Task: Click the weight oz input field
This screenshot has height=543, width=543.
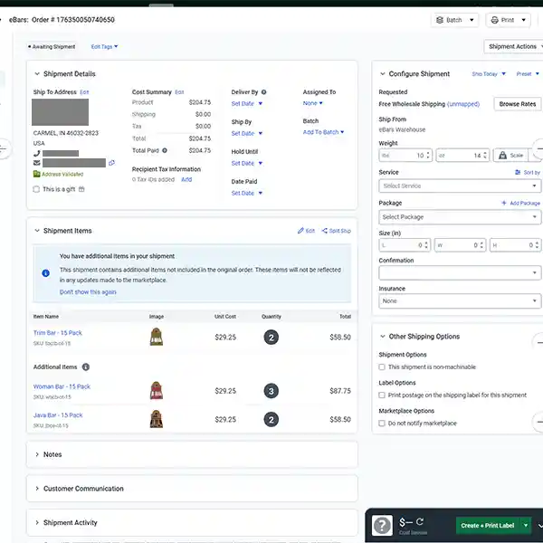Action: coord(462,156)
